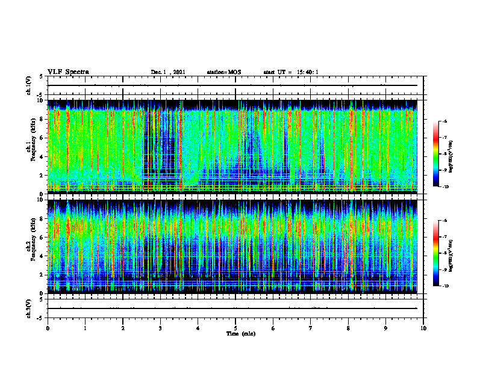Image resolution: width=477 pixels, height=368 pixels.
Task: Click the "8" tick on ch.1 frequency axis
Action: coord(42,119)
